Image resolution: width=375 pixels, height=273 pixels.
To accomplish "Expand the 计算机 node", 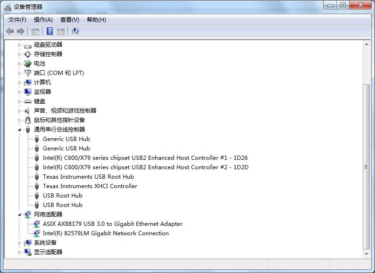I will [20, 83].
